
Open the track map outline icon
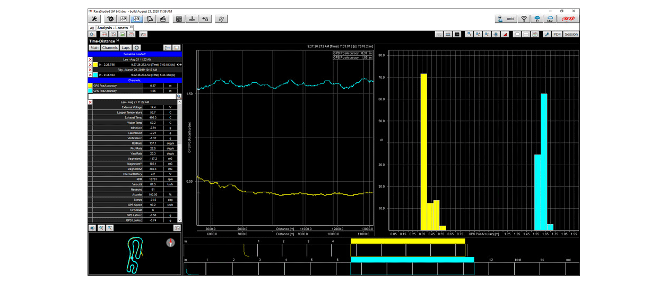[x=150, y=19]
